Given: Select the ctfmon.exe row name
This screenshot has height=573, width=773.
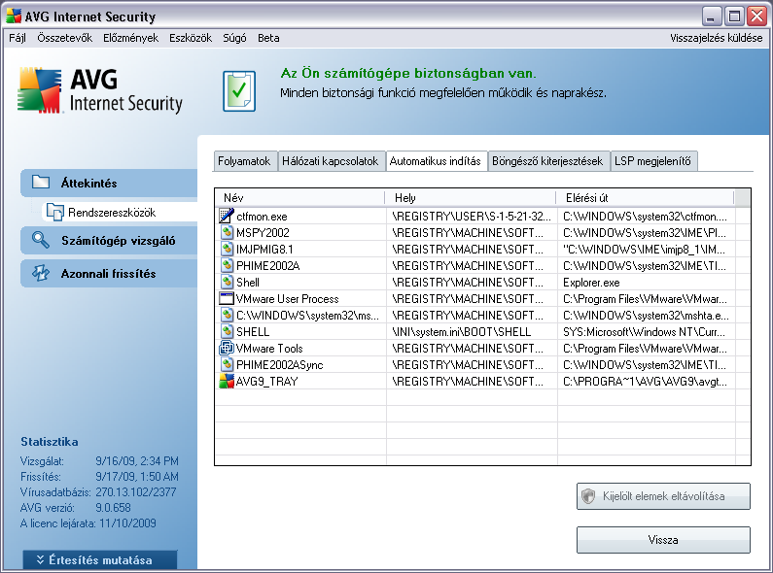Looking at the screenshot, I should coord(262,217).
